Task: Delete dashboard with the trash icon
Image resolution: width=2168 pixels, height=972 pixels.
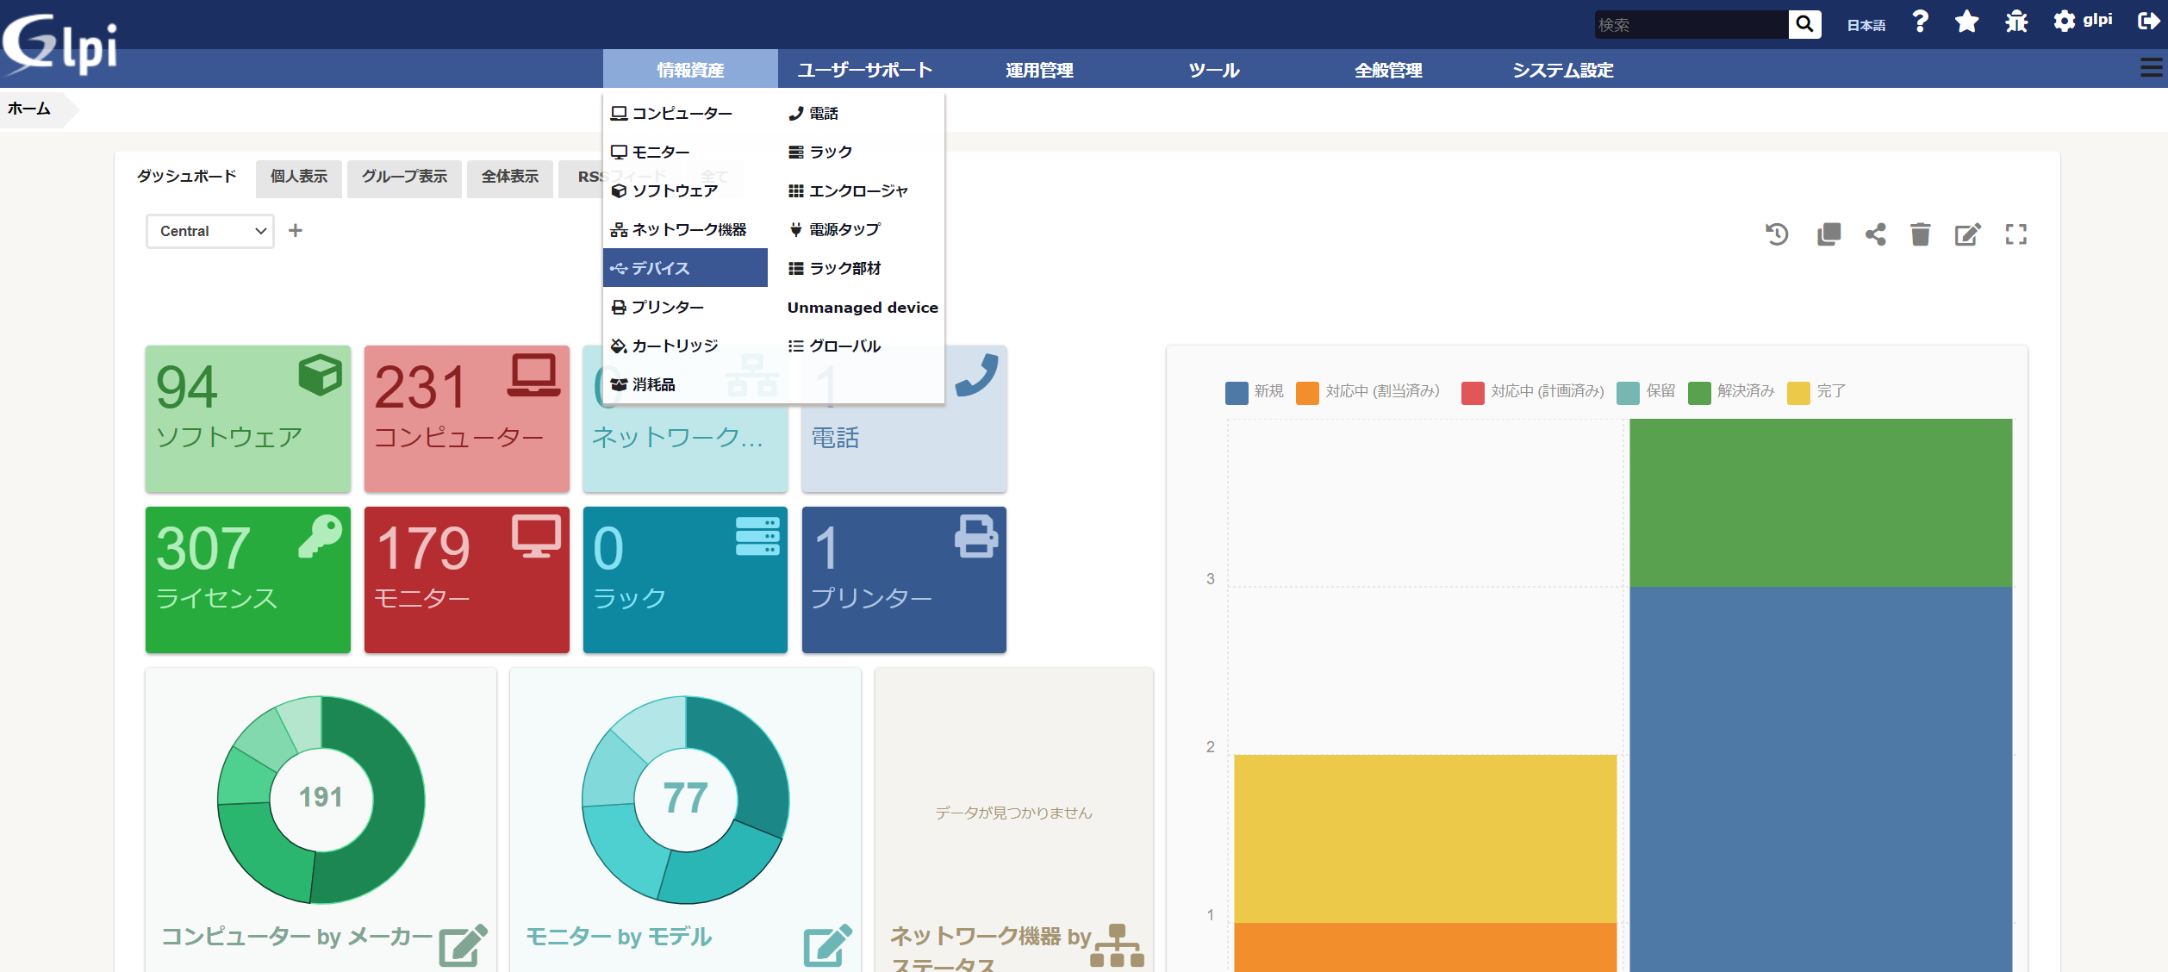Action: (x=1920, y=234)
